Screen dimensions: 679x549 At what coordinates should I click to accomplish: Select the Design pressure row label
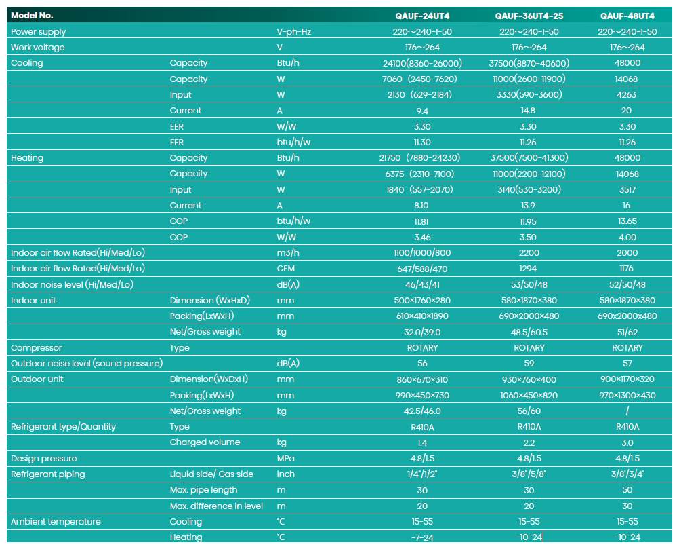pyautogui.click(x=44, y=458)
